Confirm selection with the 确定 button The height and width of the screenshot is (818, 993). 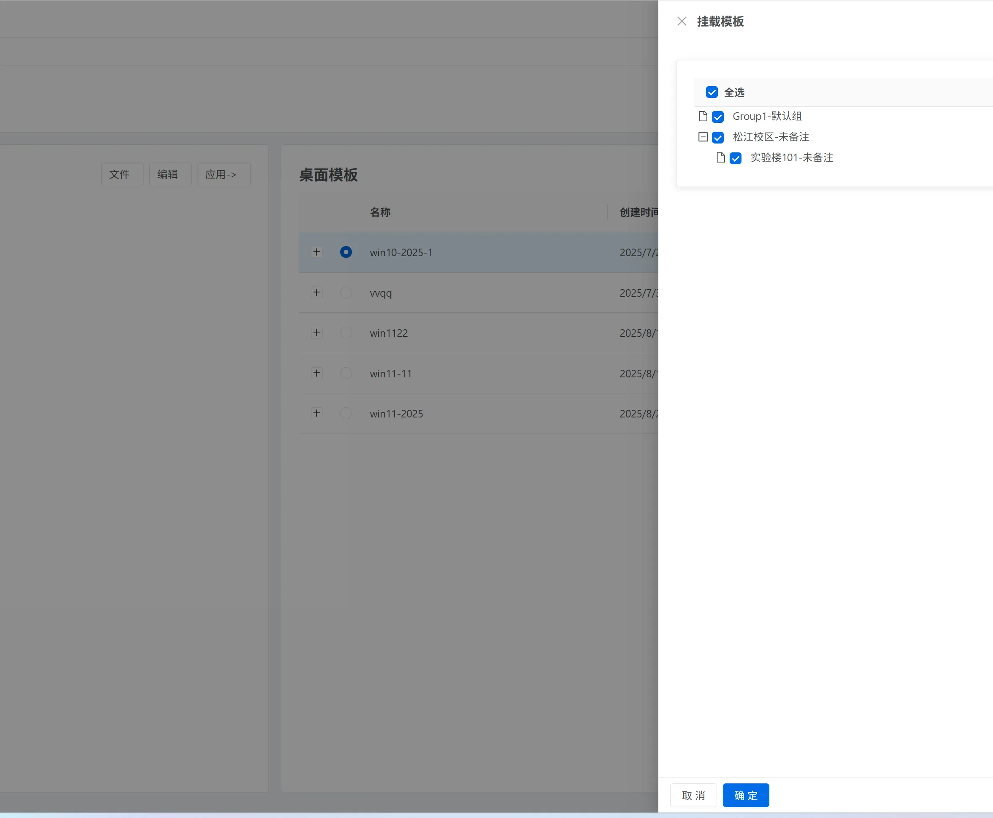746,794
